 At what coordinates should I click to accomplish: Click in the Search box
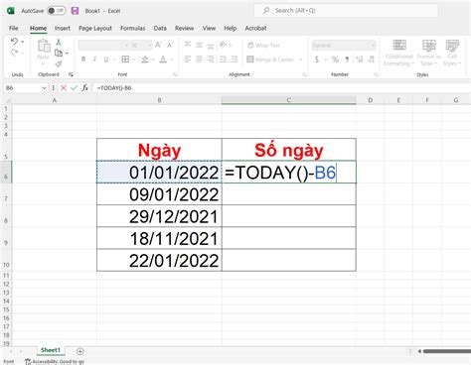point(346,11)
